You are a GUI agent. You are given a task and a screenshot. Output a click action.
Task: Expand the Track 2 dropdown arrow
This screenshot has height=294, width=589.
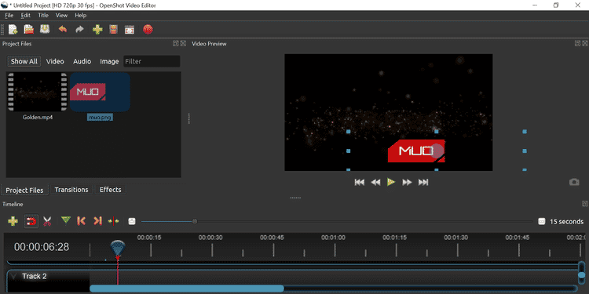13,277
